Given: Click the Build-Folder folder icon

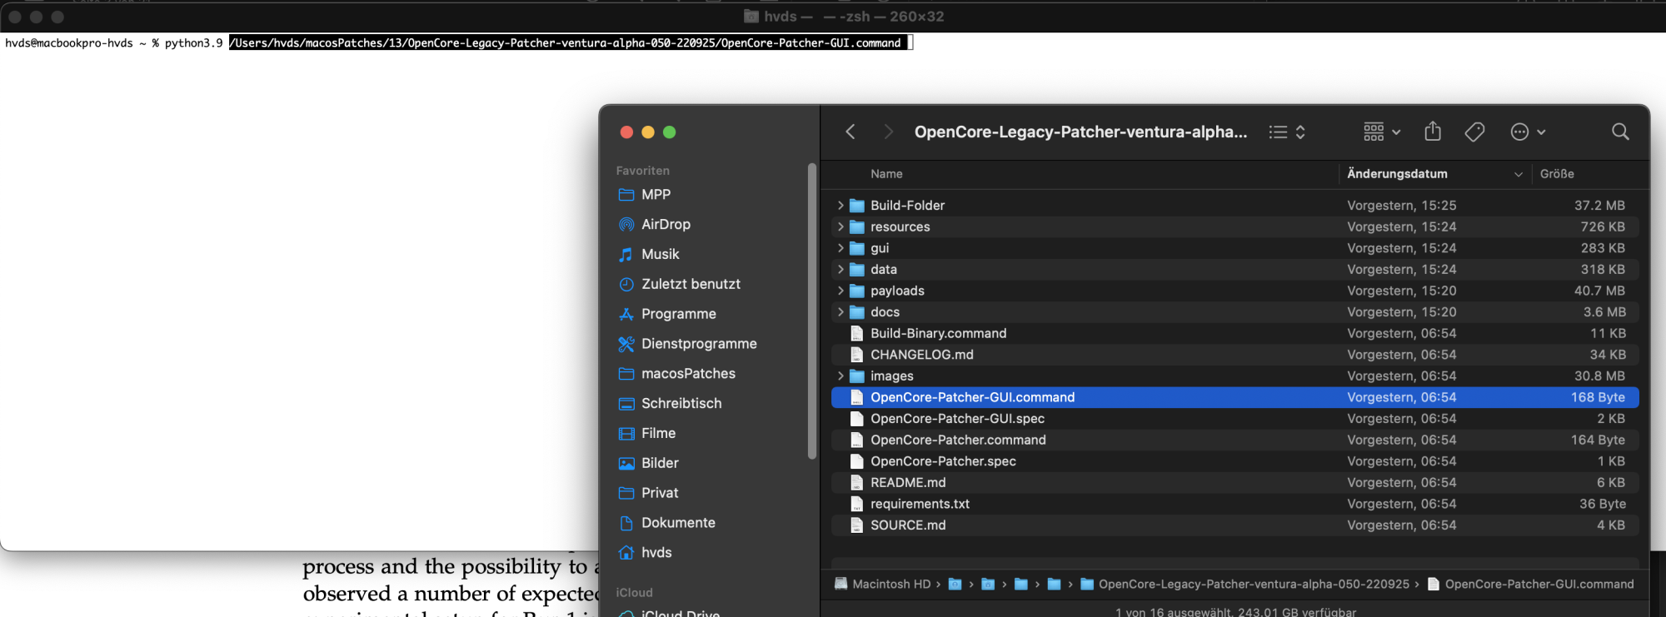Looking at the screenshot, I should pyautogui.click(x=856, y=206).
